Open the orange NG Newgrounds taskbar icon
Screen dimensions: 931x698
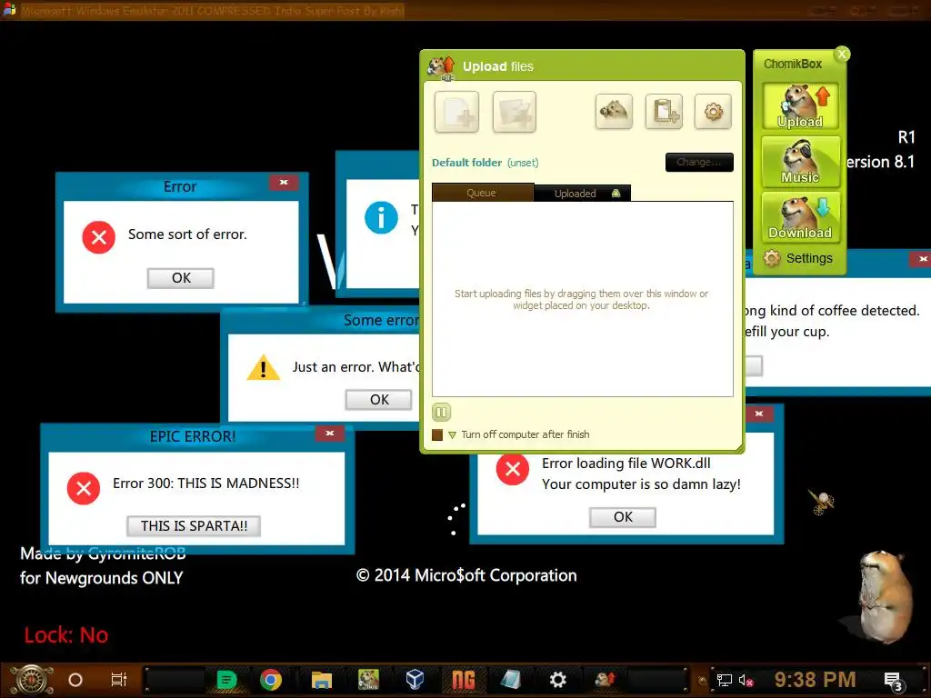464,680
